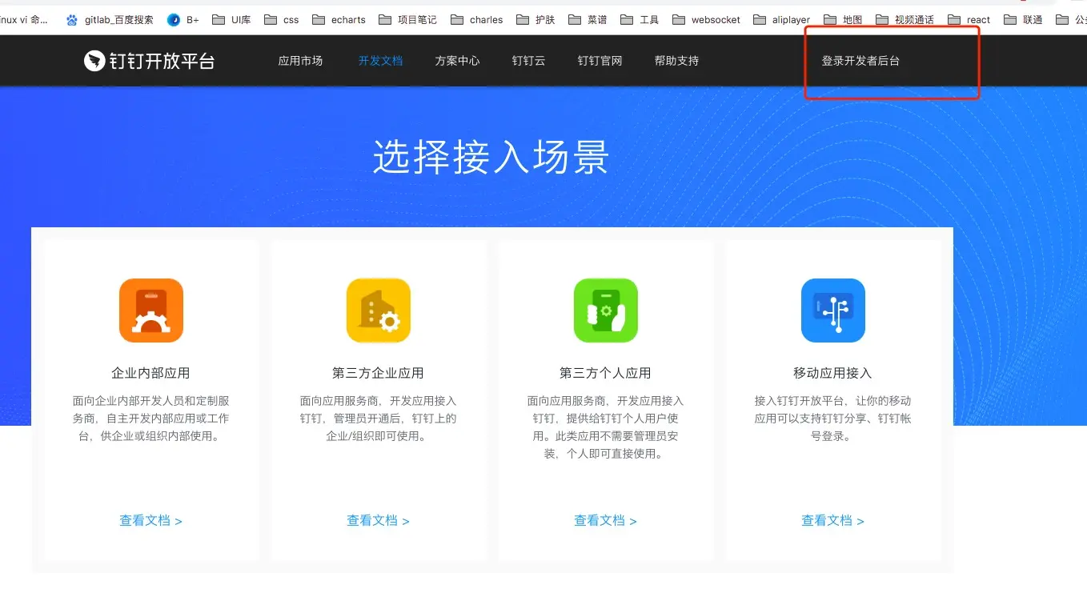This screenshot has width=1087, height=597.
Task: Open the 联通 bookmark folder
Action: [x=1023, y=20]
